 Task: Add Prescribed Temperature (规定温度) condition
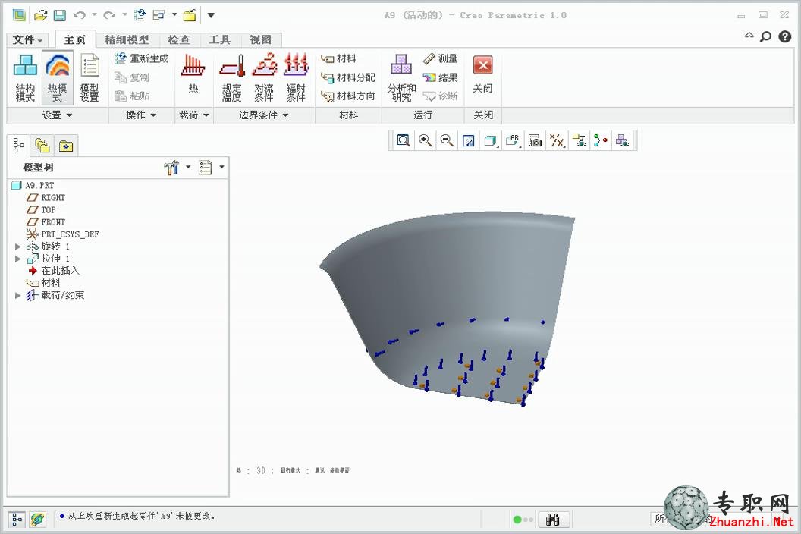(232, 77)
